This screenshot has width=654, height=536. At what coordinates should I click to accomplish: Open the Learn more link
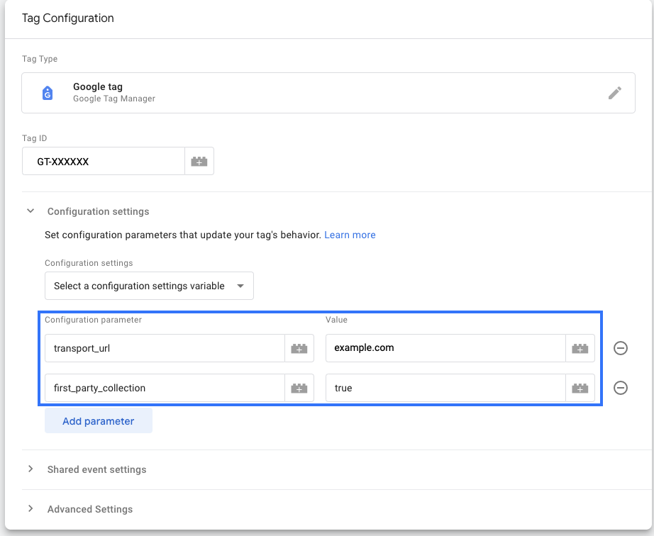coord(350,235)
